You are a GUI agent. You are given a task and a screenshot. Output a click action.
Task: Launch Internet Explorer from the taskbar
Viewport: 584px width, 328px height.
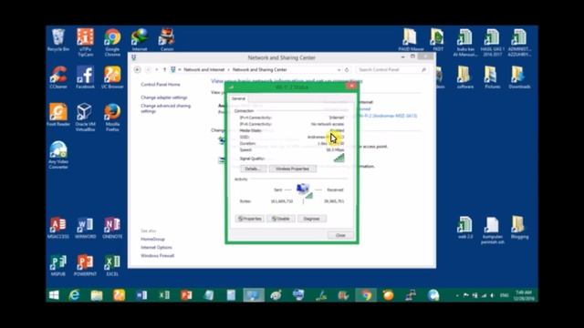tap(74, 295)
